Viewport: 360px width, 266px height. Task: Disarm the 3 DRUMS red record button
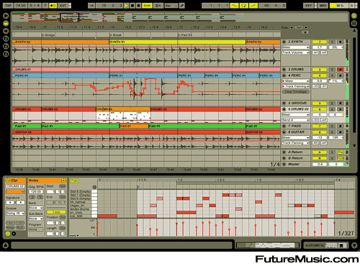[x=340, y=70]
